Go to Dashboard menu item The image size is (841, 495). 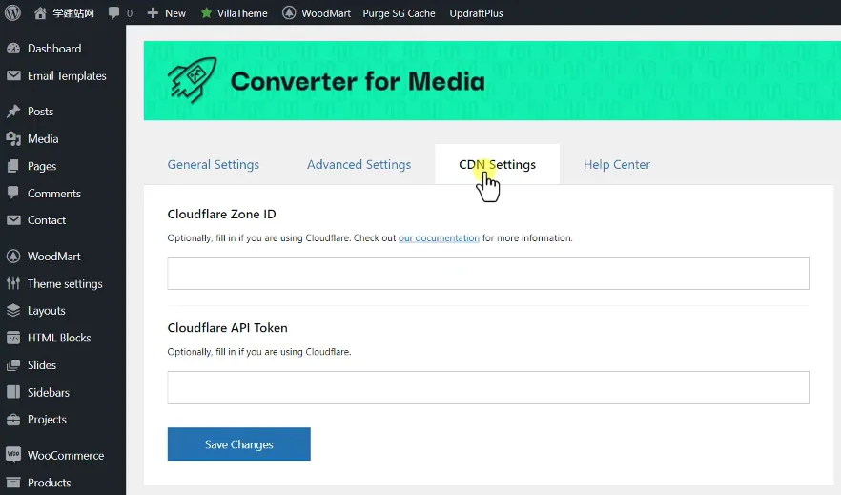(x=54, y=49)
